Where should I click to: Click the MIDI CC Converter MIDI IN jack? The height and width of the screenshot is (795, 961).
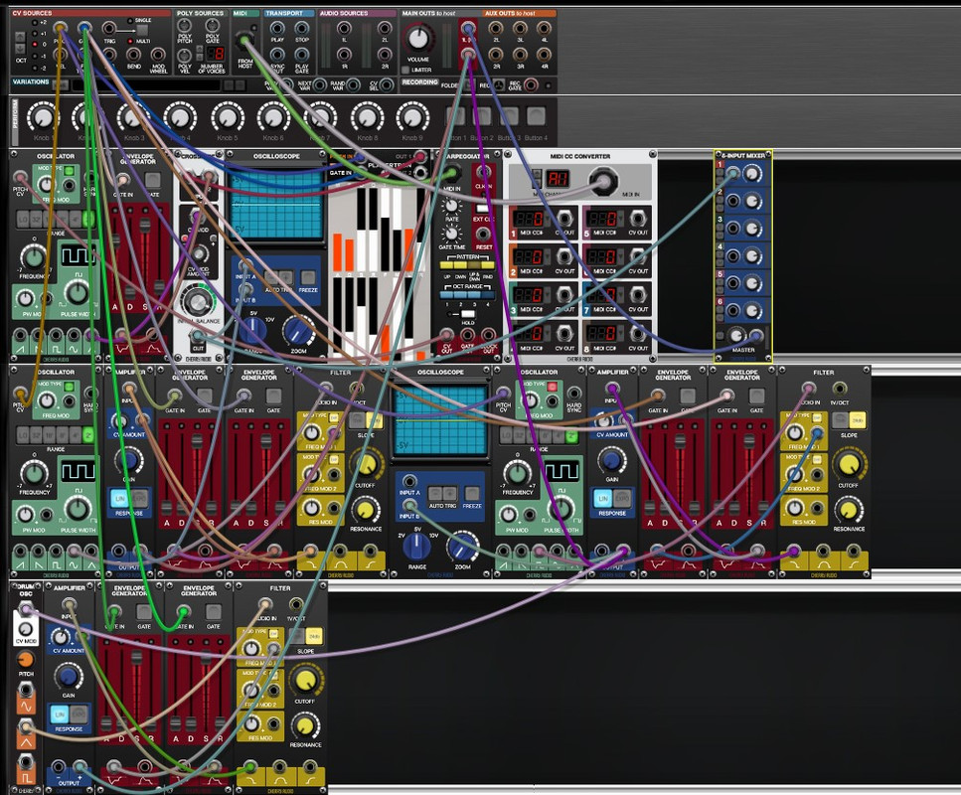pos(603,180)
